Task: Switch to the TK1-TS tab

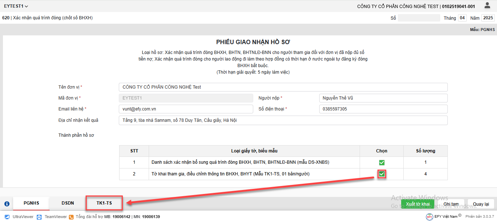Action: (104, 203)
